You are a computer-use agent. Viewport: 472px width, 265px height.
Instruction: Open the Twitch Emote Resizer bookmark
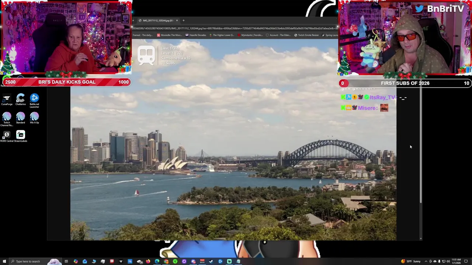pos(306,35)
